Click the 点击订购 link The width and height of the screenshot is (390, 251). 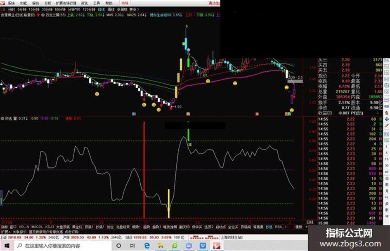(72, 232)
